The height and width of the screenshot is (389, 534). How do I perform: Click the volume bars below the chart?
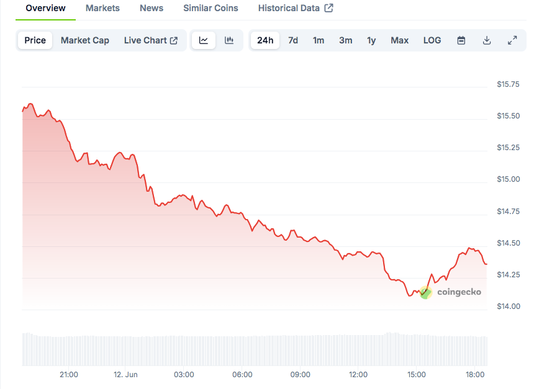pos(248,350)
